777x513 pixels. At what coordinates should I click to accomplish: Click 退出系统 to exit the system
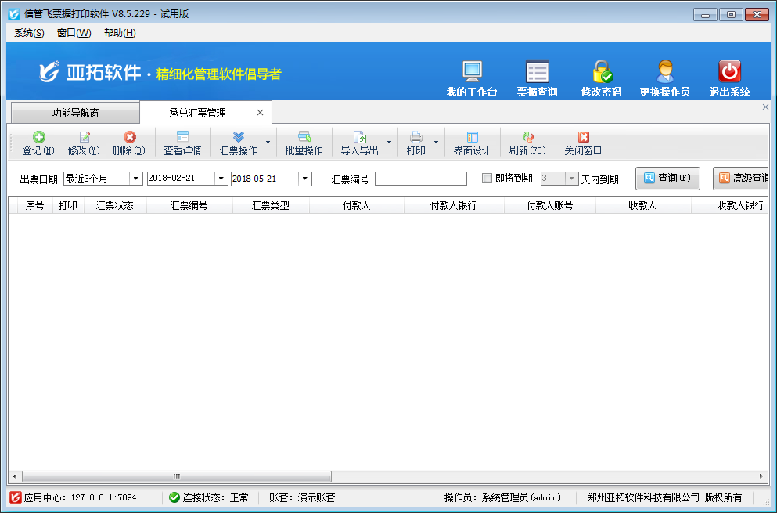pos(728,74)
